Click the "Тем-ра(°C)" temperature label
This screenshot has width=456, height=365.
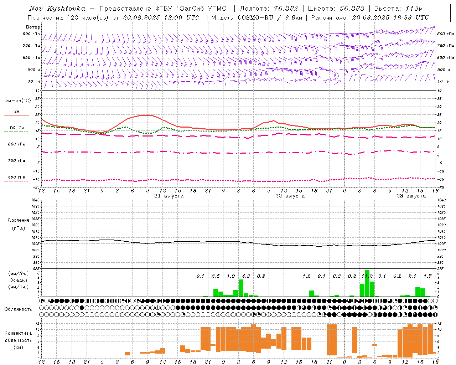[x=17, y=101]
